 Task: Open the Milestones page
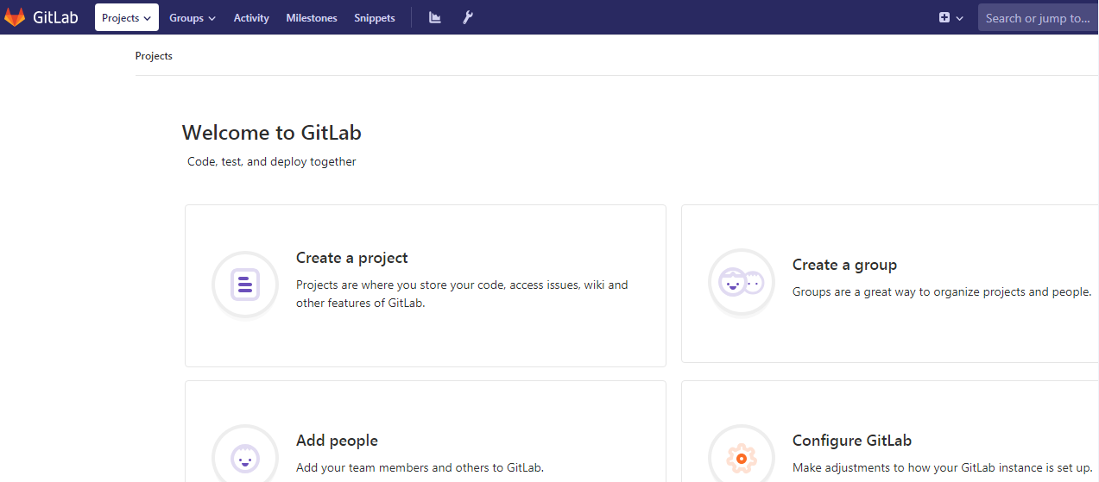click(x=312, y=17)
